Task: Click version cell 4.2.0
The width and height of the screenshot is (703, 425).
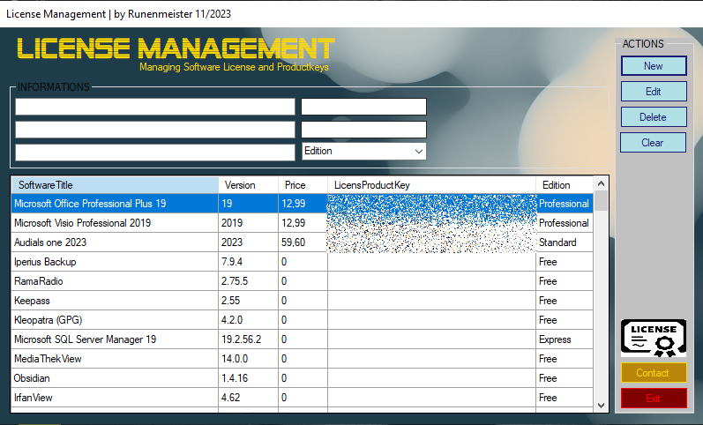Action: 249,320
